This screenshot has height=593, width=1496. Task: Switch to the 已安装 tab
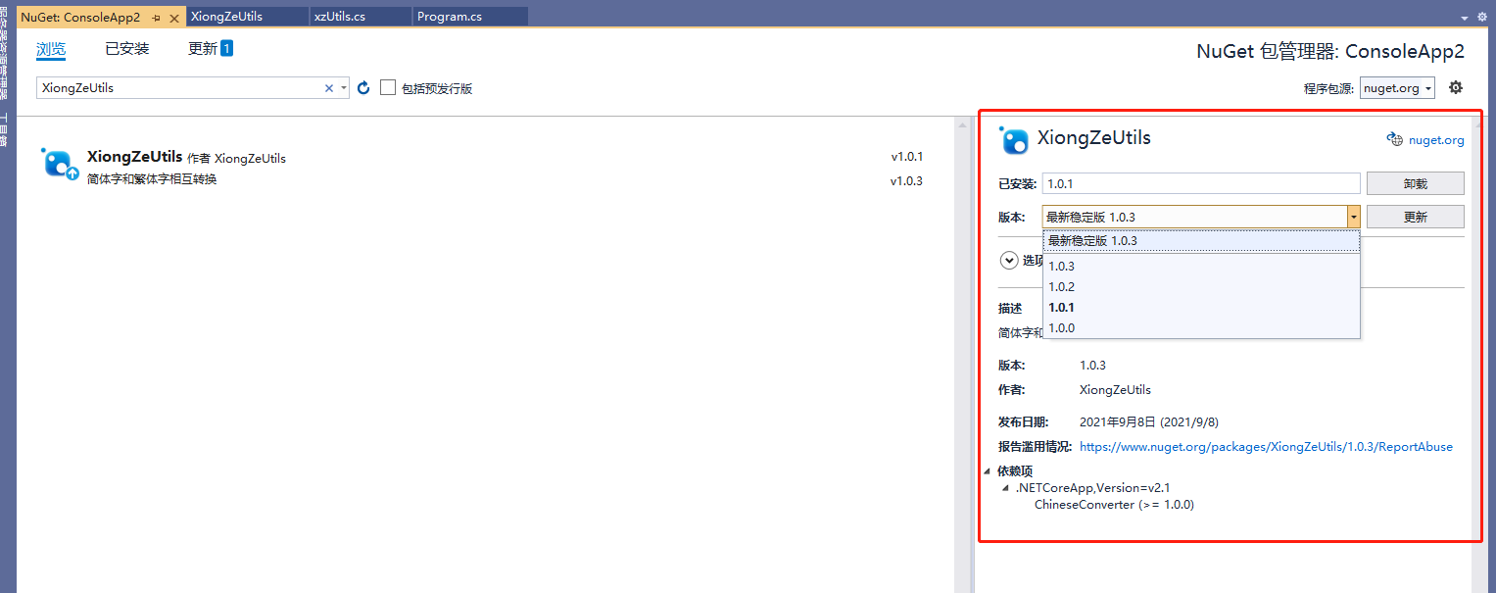[x=127, y=49]
